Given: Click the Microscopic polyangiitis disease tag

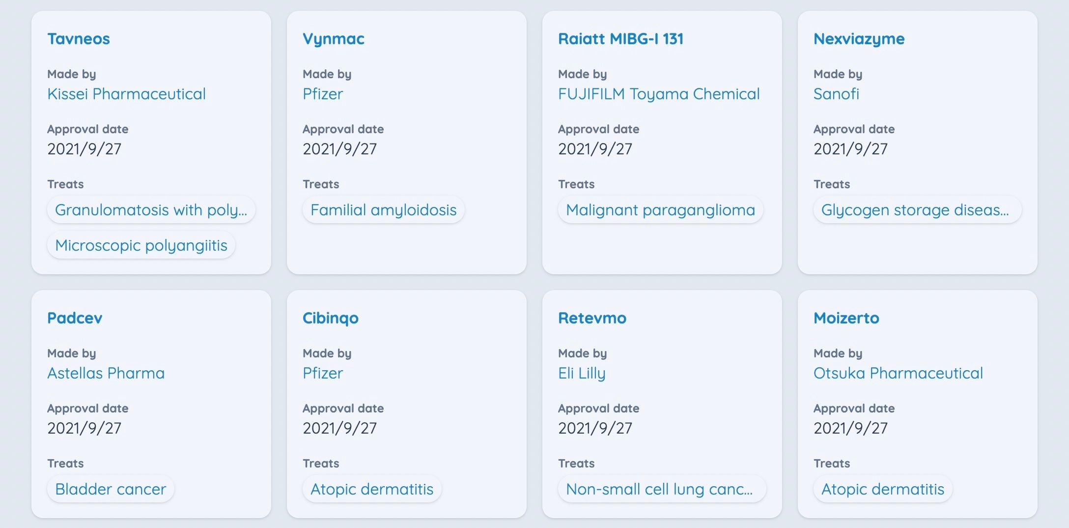Looking at the screenshot, I should click(141, 245).
